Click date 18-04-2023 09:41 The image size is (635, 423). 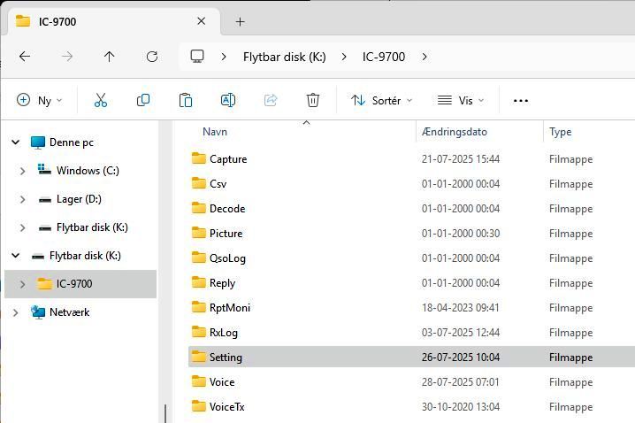click(461, 308)
